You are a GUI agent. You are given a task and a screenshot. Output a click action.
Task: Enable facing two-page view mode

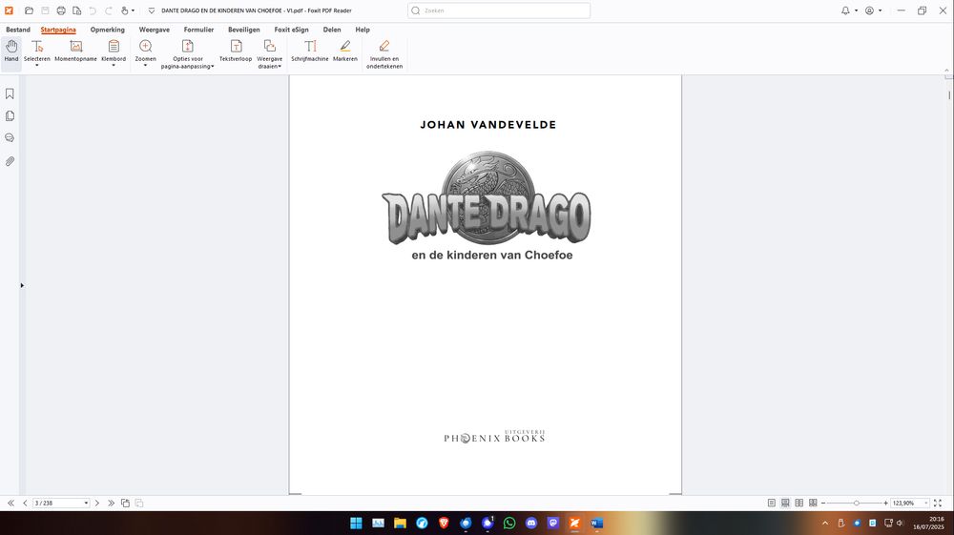[798, 503]
